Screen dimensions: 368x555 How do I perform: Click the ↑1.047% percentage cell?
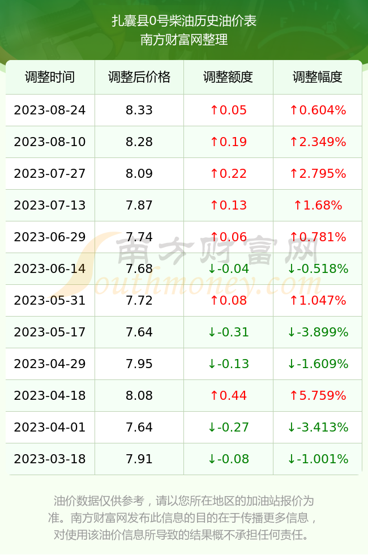318,300
